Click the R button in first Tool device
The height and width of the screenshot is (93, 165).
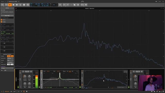[31, 72]
